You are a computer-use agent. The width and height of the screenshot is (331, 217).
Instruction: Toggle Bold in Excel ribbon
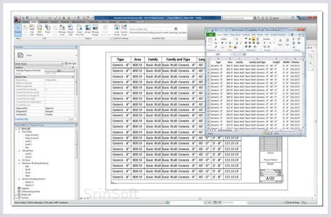coord(222,43)
